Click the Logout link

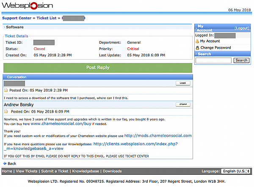tap(242, 28)
